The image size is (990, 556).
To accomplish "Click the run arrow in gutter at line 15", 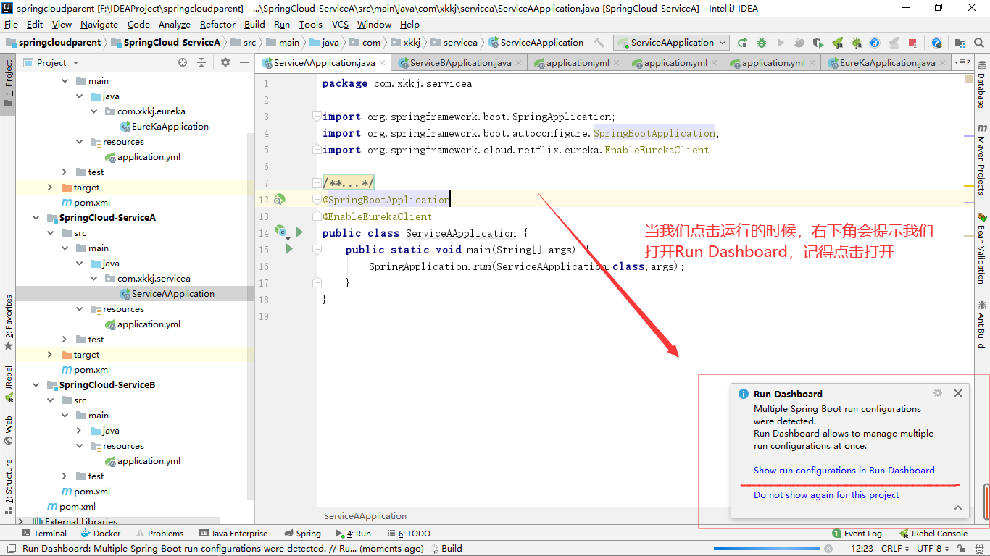I will click(289, 249).
